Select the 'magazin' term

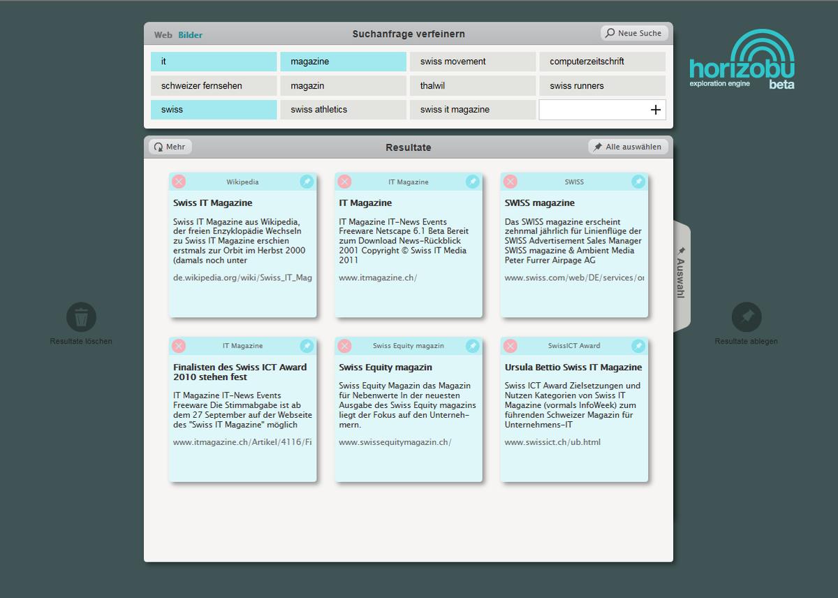click(x=343, y=86)
